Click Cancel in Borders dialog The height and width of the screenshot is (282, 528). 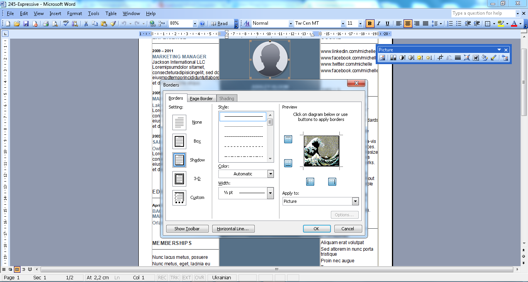348,229
